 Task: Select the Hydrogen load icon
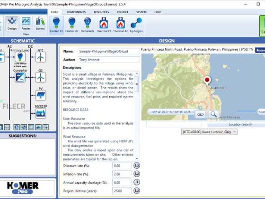(x=136, y=25)
